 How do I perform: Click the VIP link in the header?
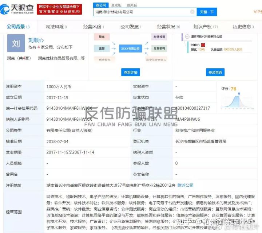point(258,12)
